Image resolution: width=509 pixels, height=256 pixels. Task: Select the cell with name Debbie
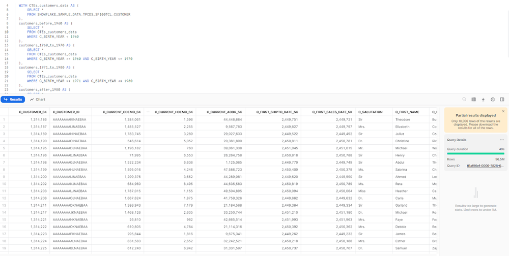tap(411, 227)
